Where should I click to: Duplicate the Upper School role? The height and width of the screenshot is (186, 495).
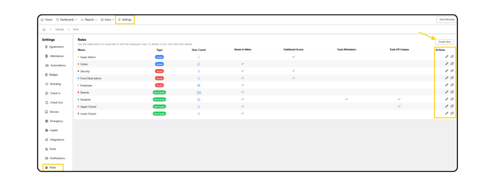tap(452, 106)
